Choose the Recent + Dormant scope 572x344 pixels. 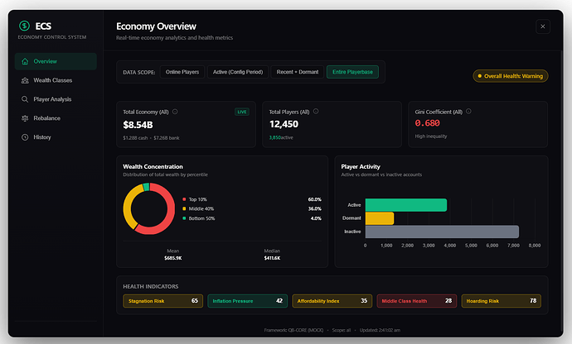coord(297,73)
